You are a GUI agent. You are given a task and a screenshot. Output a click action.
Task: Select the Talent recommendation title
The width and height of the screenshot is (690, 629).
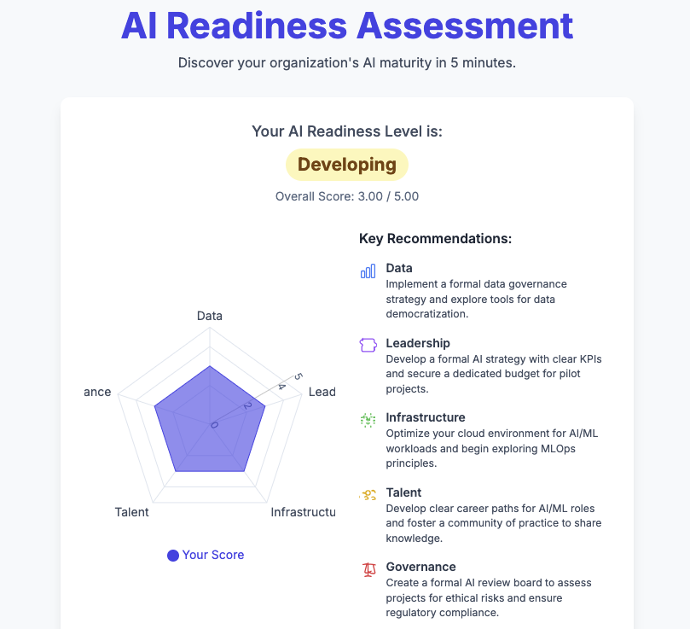pyautogui.click(x=403, y=492)
